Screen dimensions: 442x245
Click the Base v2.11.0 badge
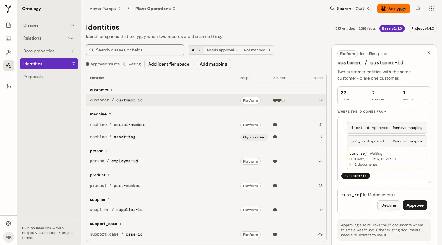[x=392, y=28]
